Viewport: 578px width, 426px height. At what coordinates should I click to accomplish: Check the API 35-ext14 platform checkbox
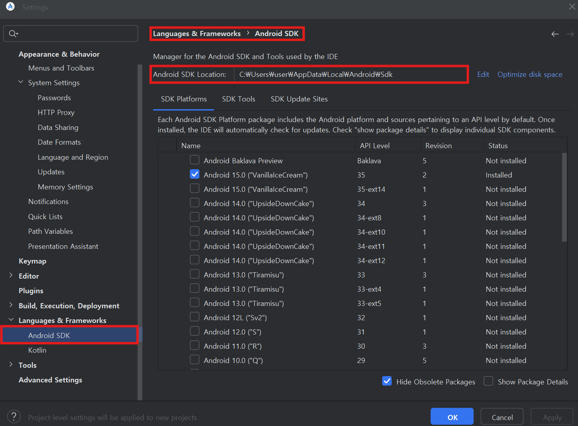pyautogui.click(x=195, y=188)
